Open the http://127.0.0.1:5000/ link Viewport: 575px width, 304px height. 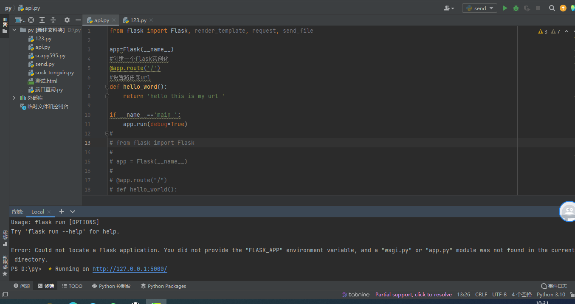tap(130, 269)
